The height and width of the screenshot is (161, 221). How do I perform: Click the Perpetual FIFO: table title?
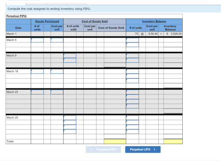(17, 16)
